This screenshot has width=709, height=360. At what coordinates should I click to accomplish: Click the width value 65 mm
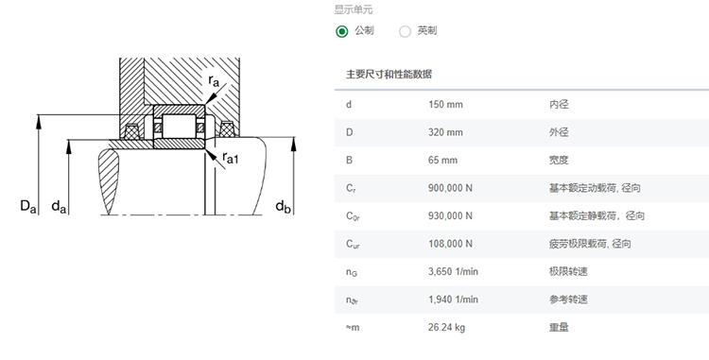442,160
